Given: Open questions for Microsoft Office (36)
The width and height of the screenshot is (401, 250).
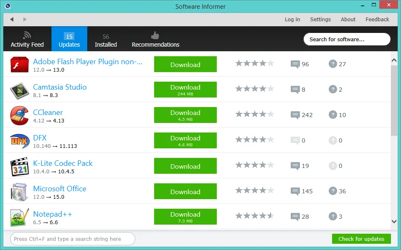Looking at the screenshot, I should click(338, 191).
